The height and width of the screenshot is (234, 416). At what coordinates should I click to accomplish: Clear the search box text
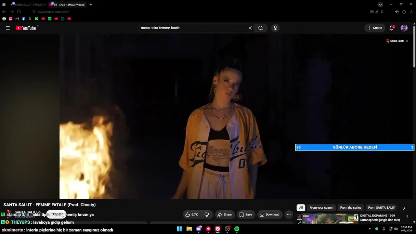point(250,28)
